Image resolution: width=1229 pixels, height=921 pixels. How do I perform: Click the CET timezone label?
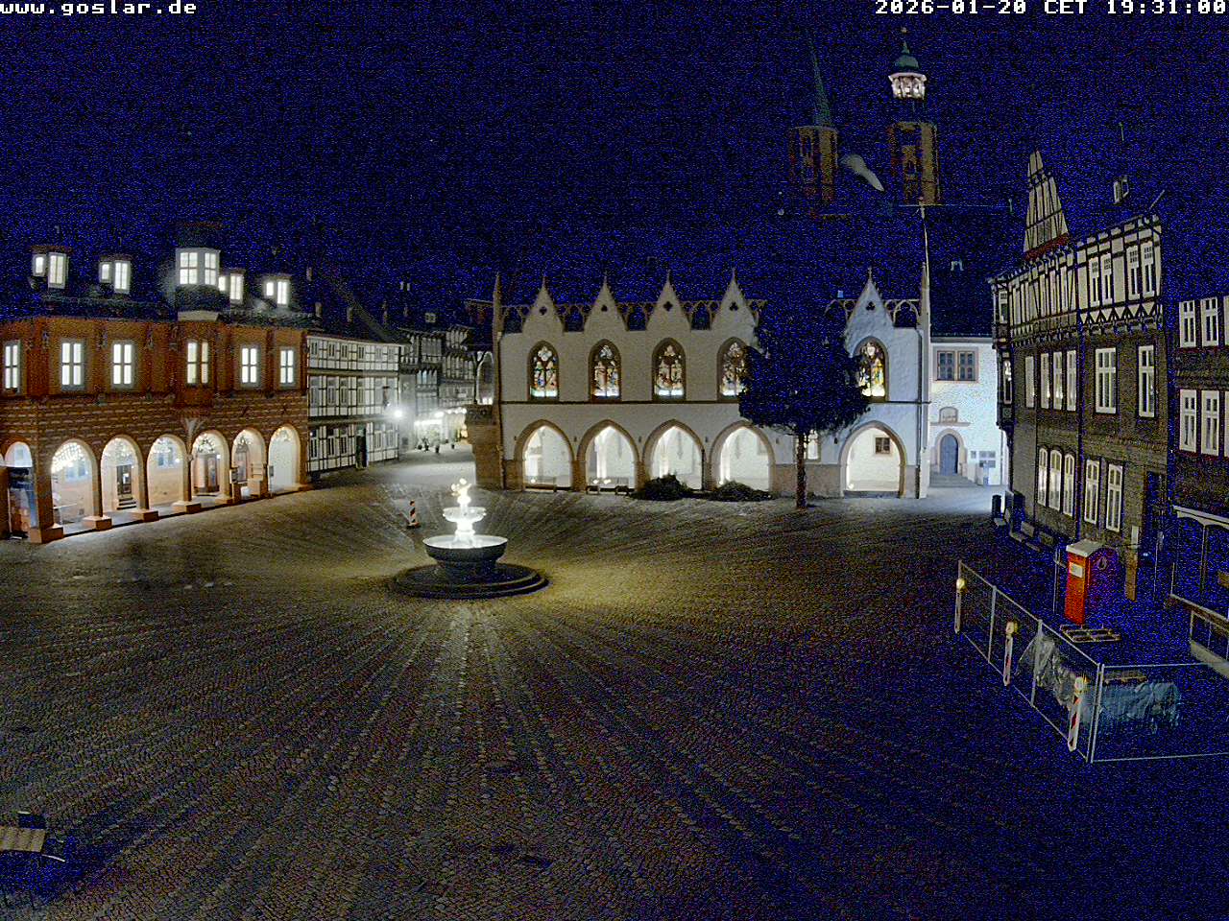click(x=1065, y=8)
